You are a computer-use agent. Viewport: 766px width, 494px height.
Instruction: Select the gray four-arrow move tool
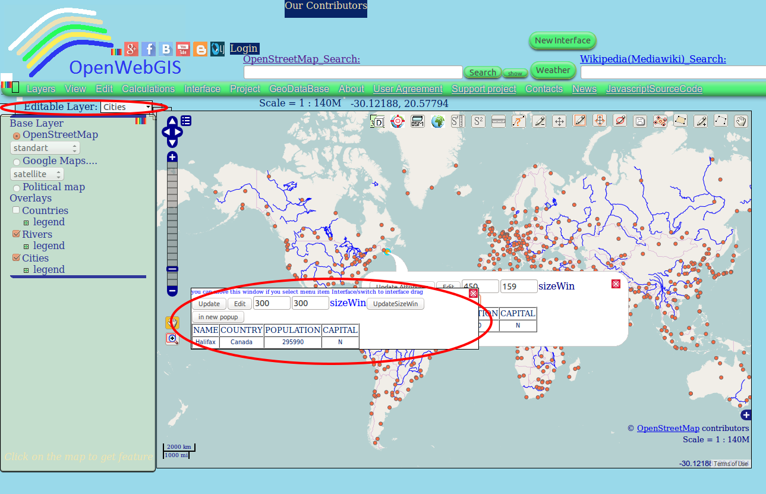click(559, 121)
